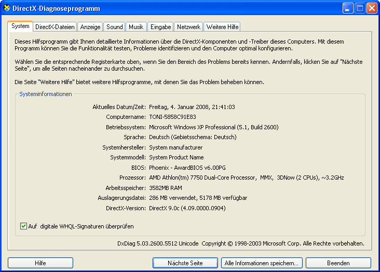The image size is (380, 272).
Task: Click the 'Deutsch (Gebietsschema: Deutsch)' value
Action: (x=193, y=137)
